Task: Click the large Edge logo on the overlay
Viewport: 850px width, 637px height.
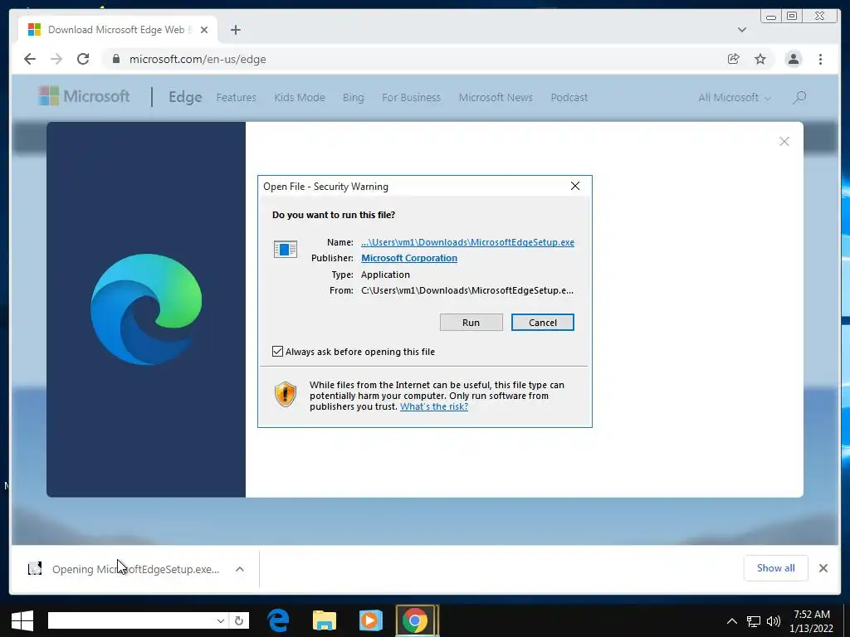Action: [146, 309]
